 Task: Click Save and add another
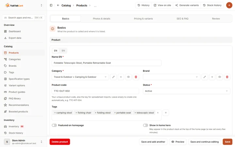[x=153, y=142]
